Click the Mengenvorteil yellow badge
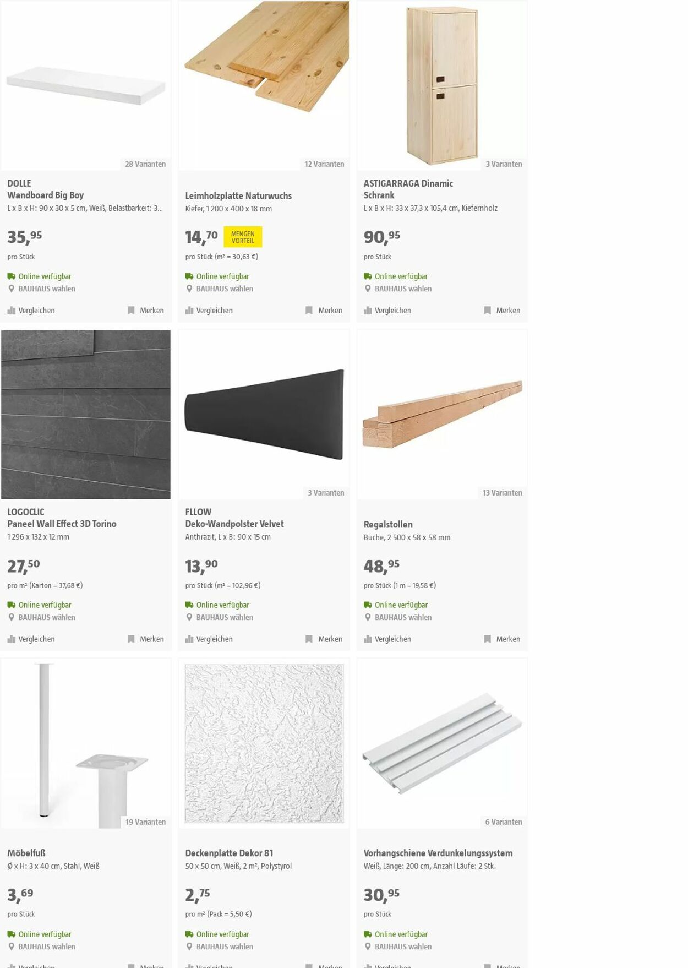The width and height of the screenshot is (688, 968). pos(243,237)
